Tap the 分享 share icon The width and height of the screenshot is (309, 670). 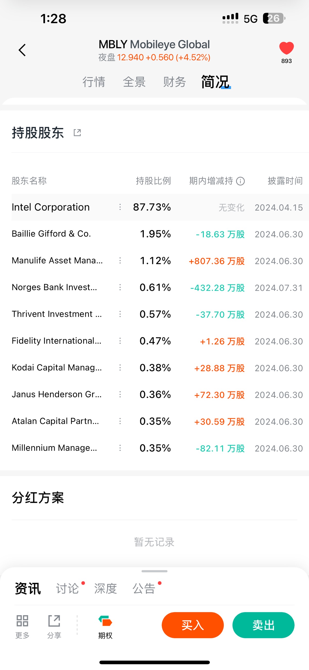54,621
